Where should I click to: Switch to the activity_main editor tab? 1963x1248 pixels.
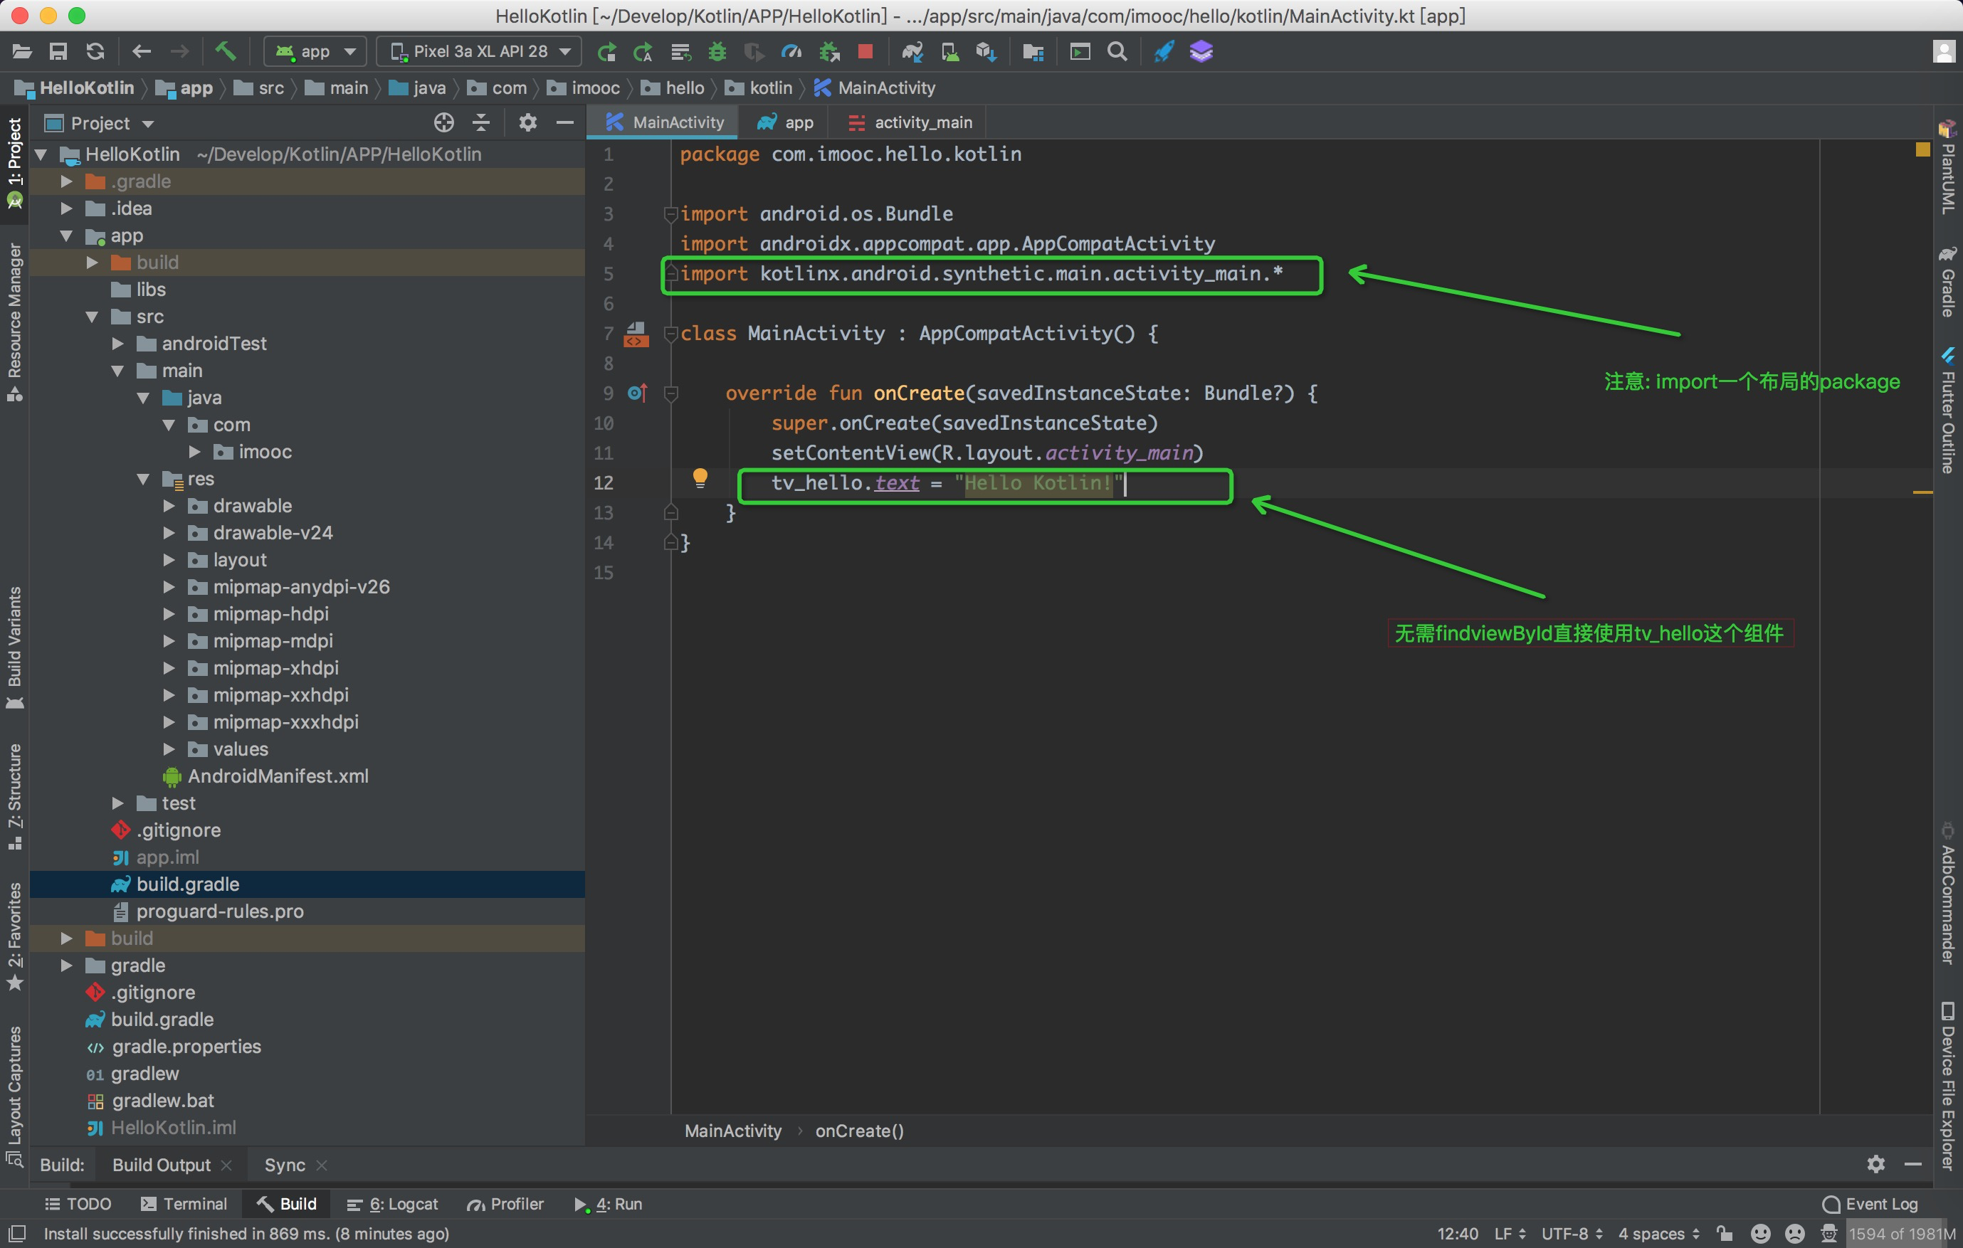click(x=910, y=122)
